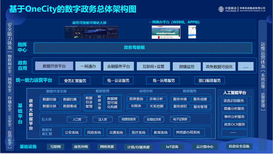Viewport: 273px width, 154px height.
Task: Click 数据归集 box
Action: tap(70, 99)
